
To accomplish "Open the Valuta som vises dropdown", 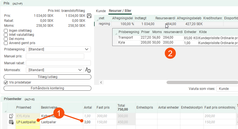I will tap(227, 89).
